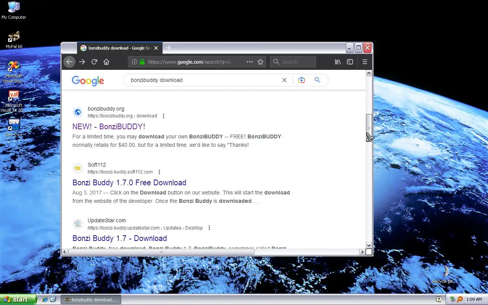This screenshot has height=305, width=488.
Task: Submit search with magnifier icon
Action: (x=317, y=80)
